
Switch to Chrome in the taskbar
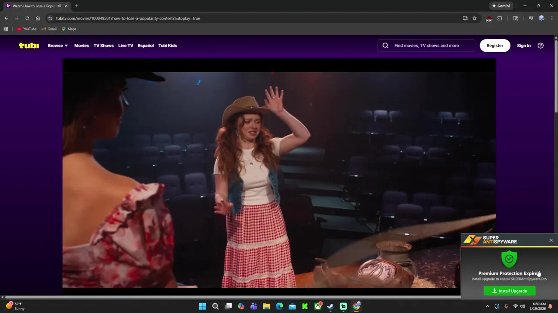click(357, 306)
